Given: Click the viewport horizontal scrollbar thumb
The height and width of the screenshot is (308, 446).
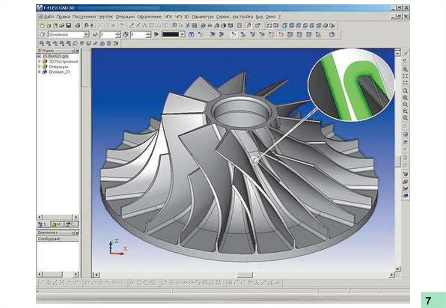Looking at the screenshot, I should tap(245, 275).
